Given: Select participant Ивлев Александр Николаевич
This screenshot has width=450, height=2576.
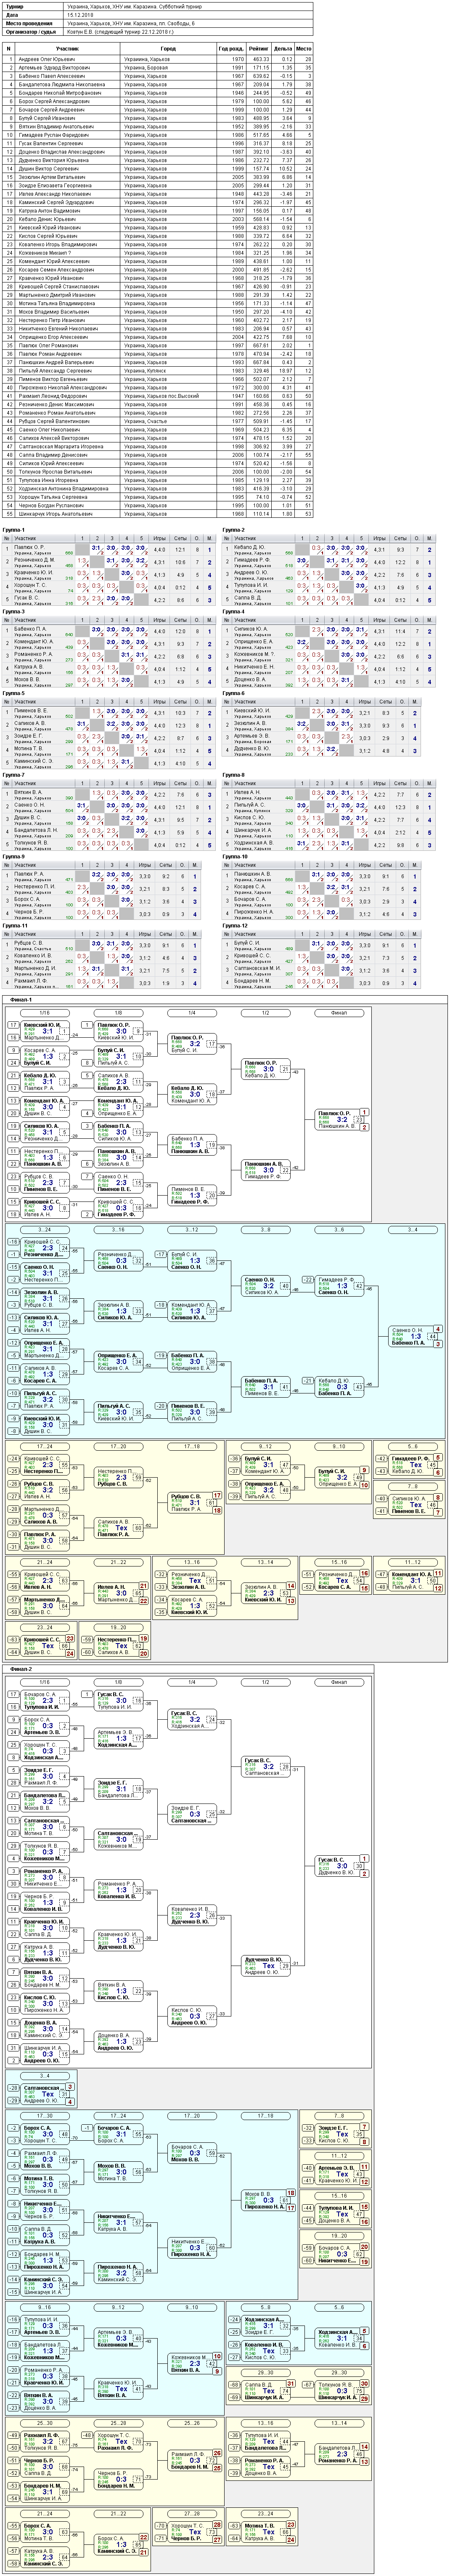Looking at the screenshot, I should (x=54, y=194).
